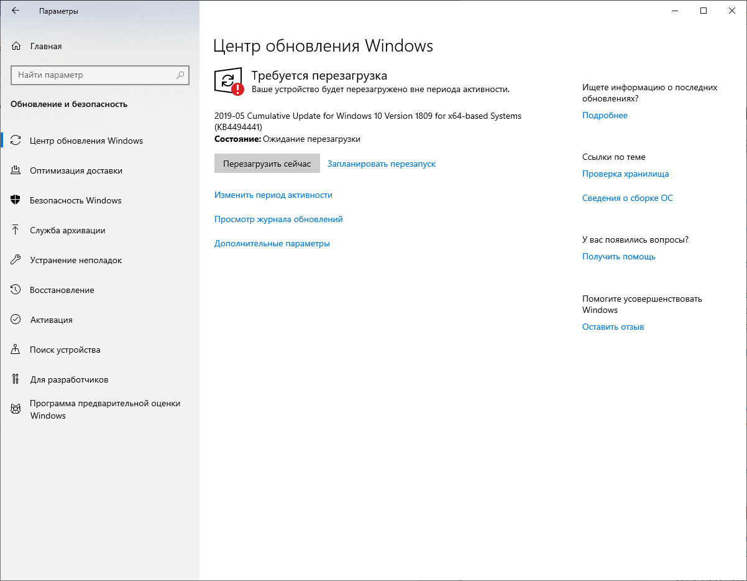Open developer settings via the tools icon

click(x=16, y=379)
